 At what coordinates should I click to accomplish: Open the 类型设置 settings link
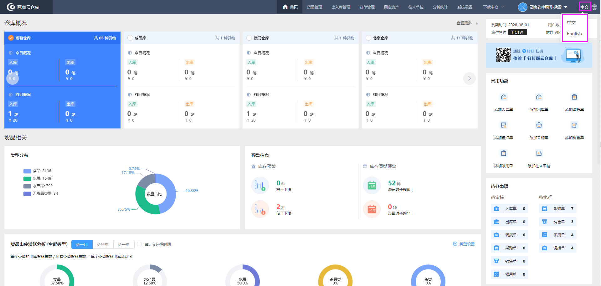point(464,244)
